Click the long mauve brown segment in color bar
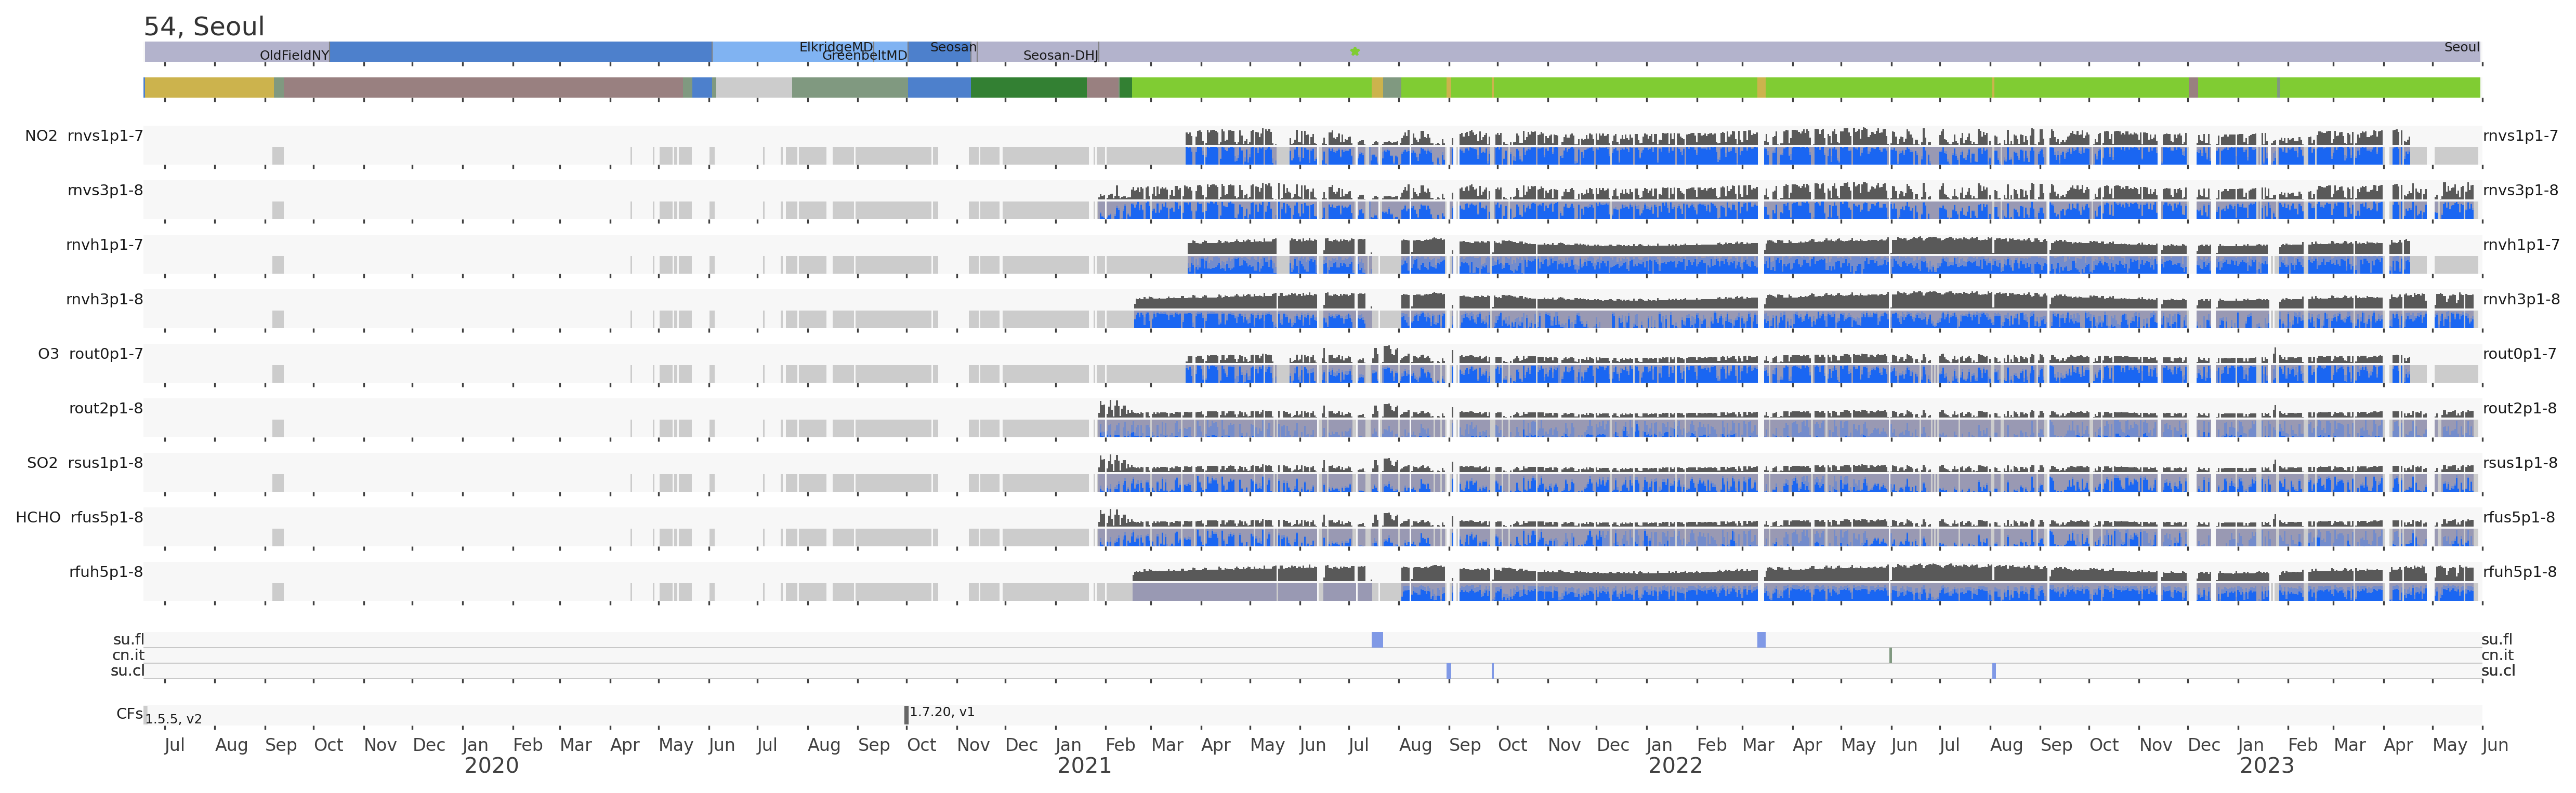 pos(483,88)
